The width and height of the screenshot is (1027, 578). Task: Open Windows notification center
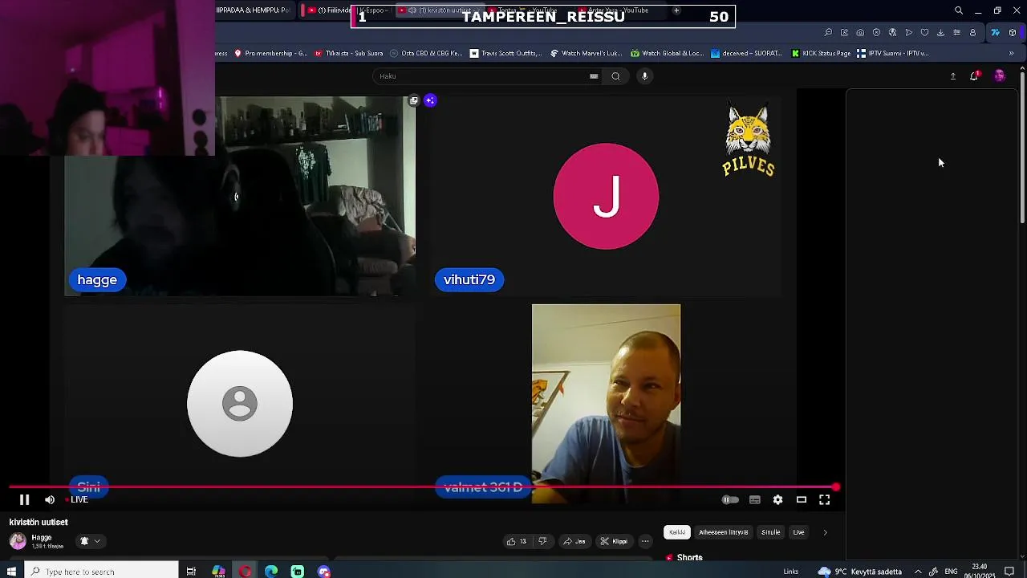[x=1009, y=572]
